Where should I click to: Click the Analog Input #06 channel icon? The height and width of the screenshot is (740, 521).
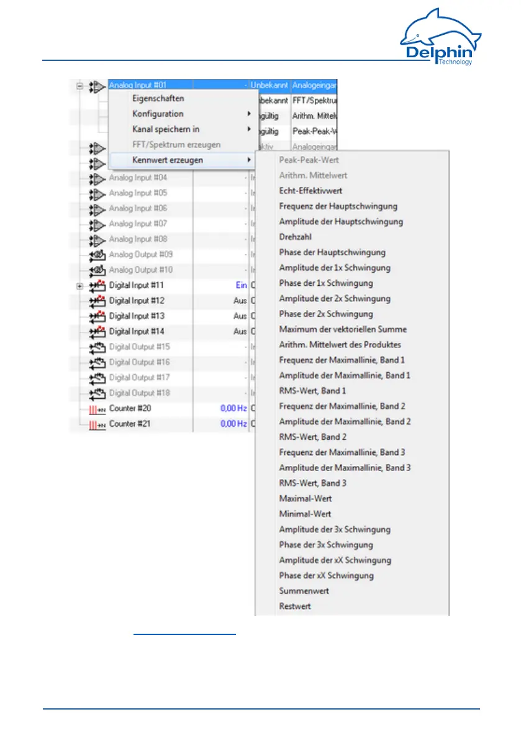coord(97,209)
